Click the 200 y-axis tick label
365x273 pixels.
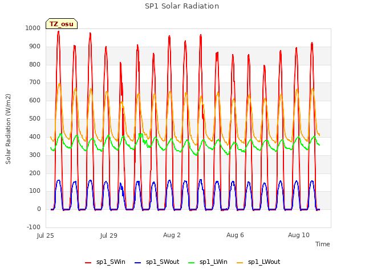click(x=35, y=173)
